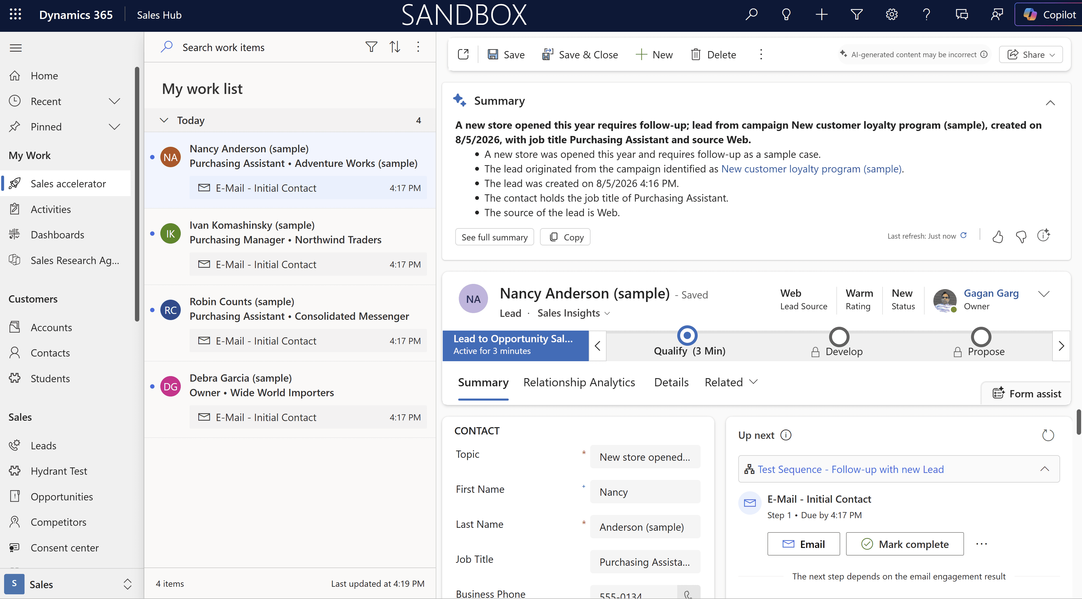Select Debra Garcia work item
Image resolution: width=1082 pixels, height=599 pixels.
point(290,400)
